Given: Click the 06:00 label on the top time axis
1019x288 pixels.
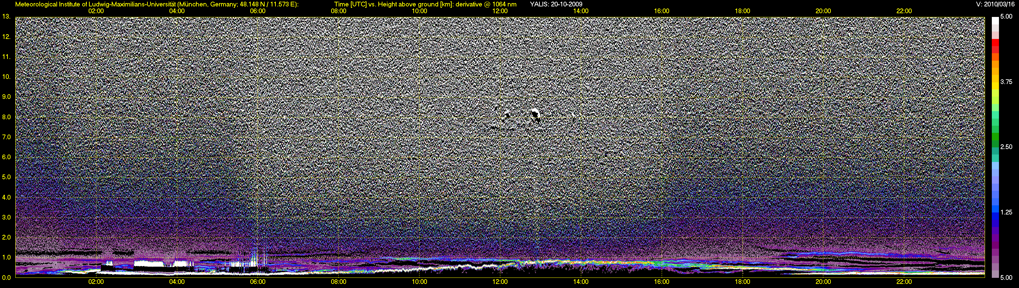Looking at the screenshot, I should [x=257, y=11].
